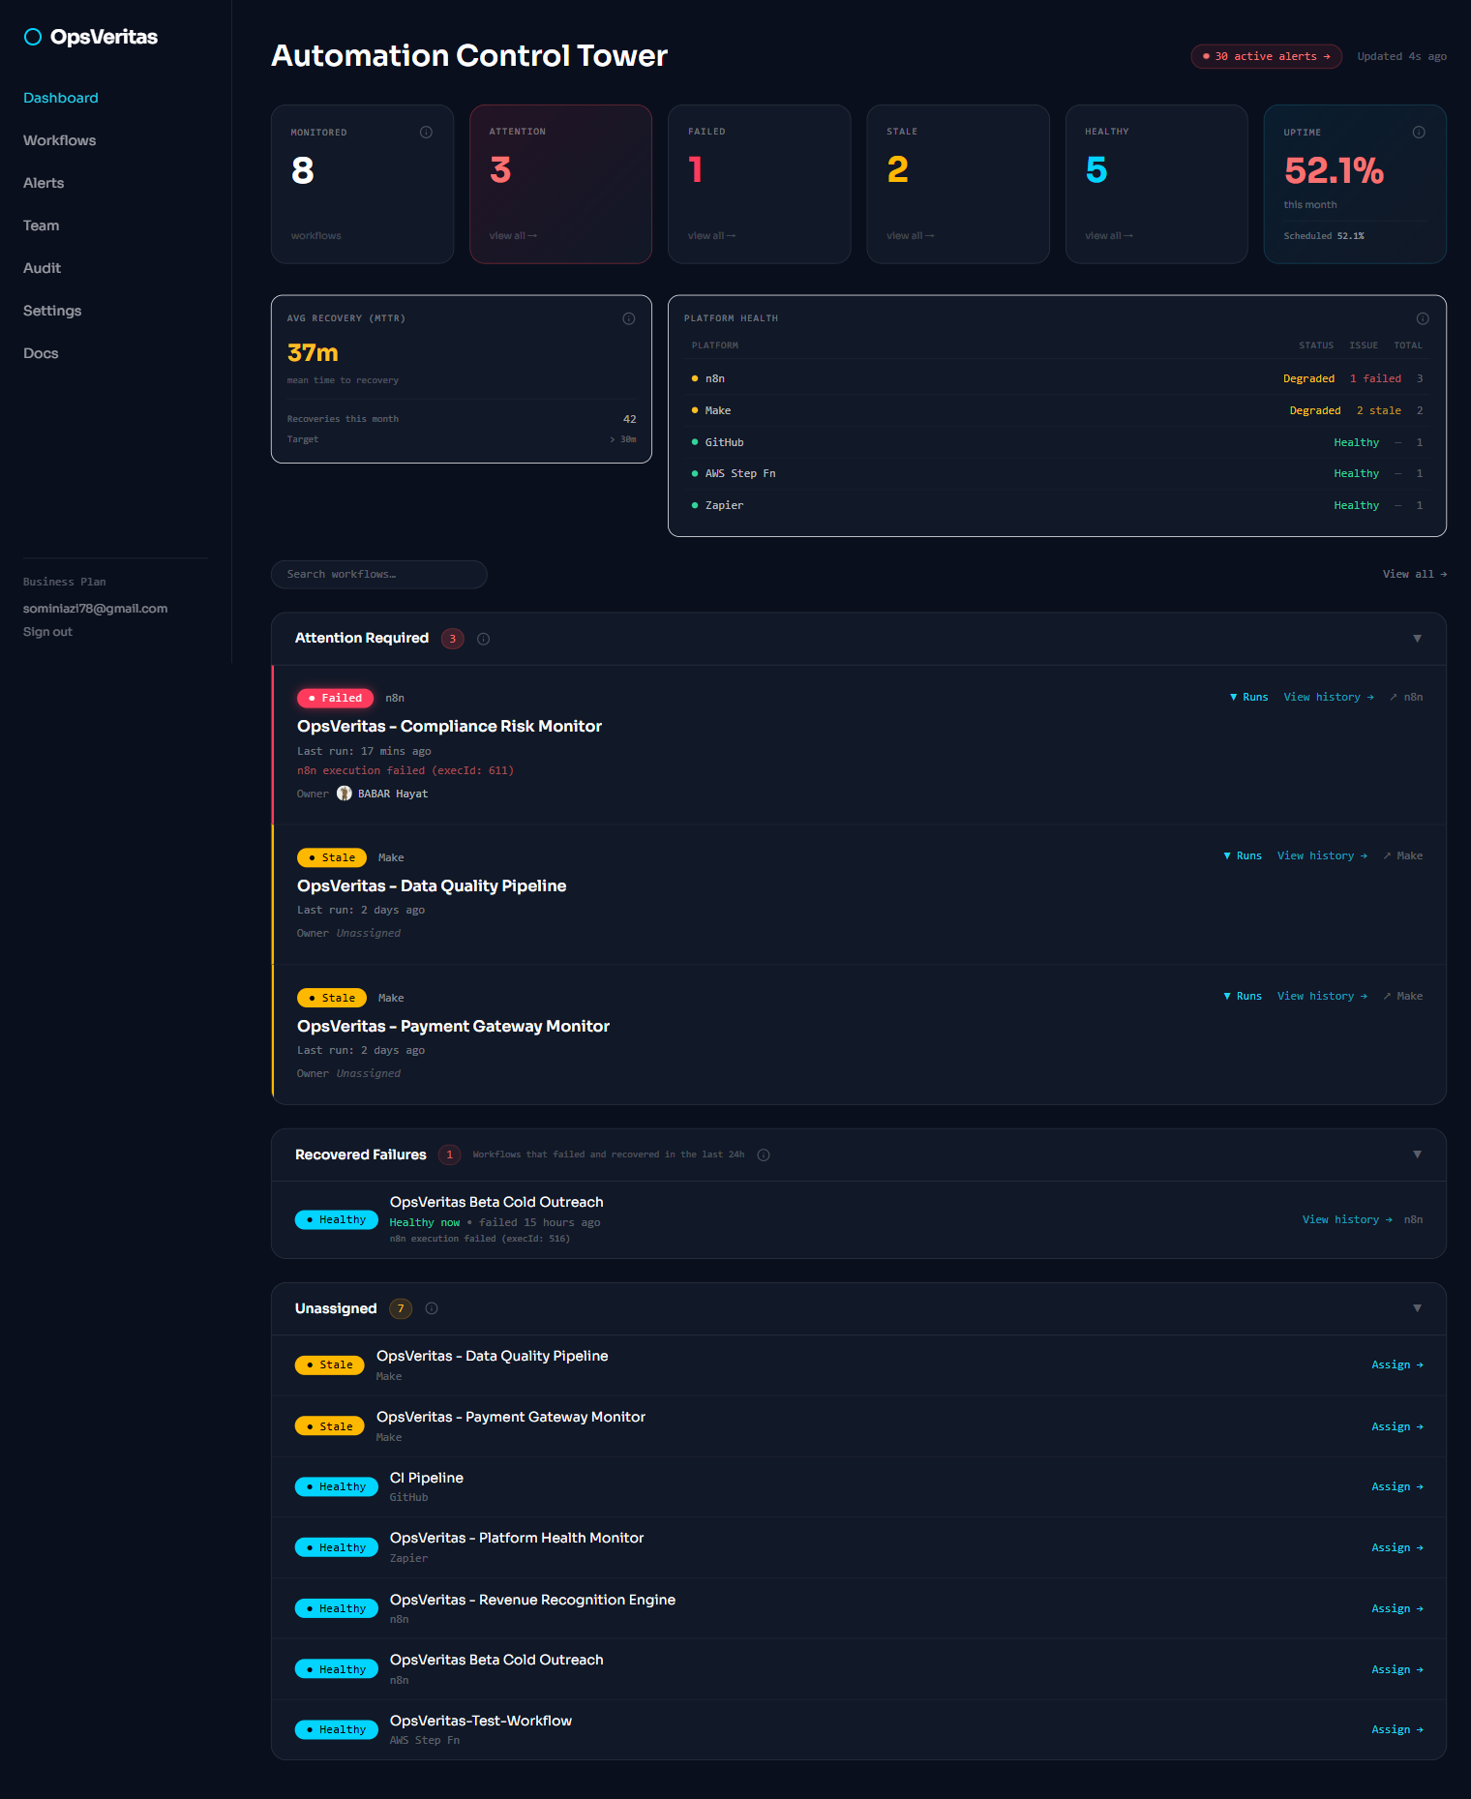Viewport: 1471px width, 1799px height.
Task: Open Settings in the sidebar
Action: coord(52,311)
